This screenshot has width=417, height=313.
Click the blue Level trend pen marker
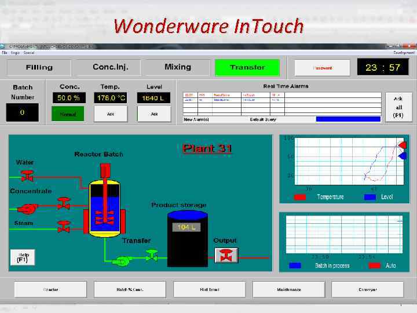tap(402, 156)
